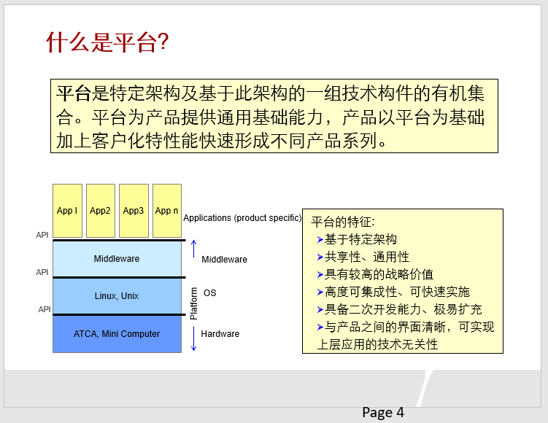Select the Middleware label beside the diagram
The height and width of the screenshot is (423, 548).
224,260
